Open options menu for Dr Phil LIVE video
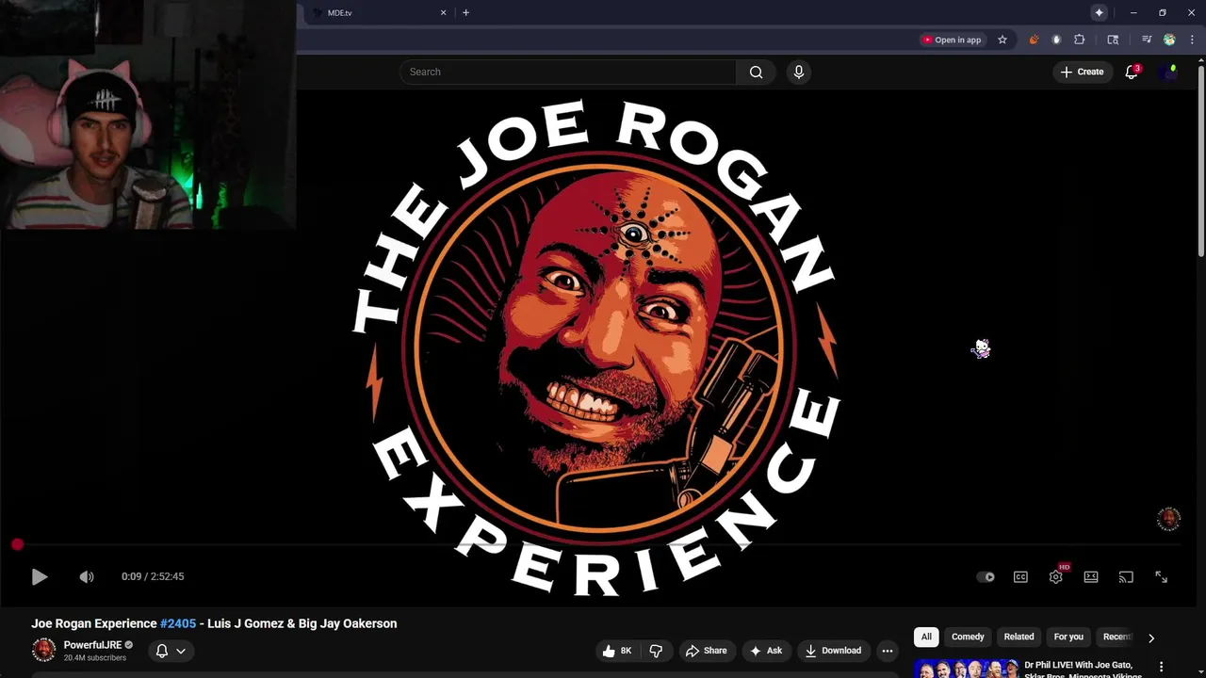The height and width of the screenshot is (678, 1206). (x=1161, y=667)
